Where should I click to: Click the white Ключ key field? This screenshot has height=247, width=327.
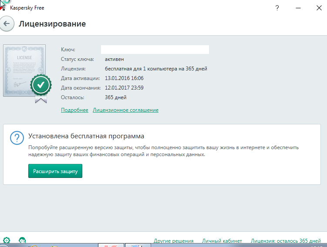click(155, 50)
